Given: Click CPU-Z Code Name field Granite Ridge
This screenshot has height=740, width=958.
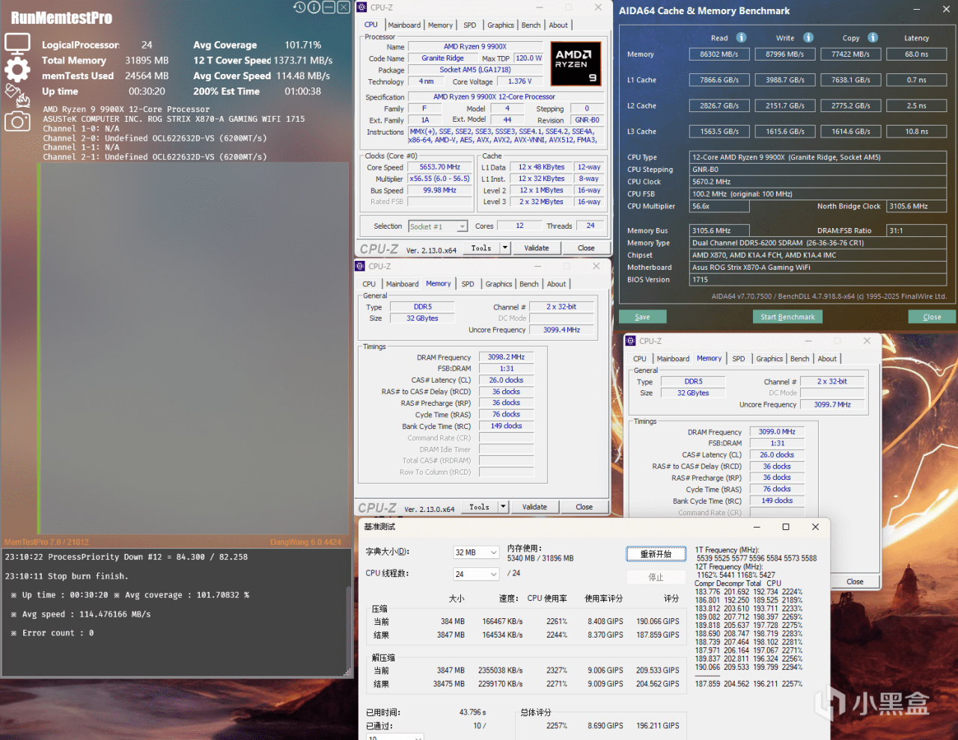Looking at the screenshot, I should click(443, 58).
